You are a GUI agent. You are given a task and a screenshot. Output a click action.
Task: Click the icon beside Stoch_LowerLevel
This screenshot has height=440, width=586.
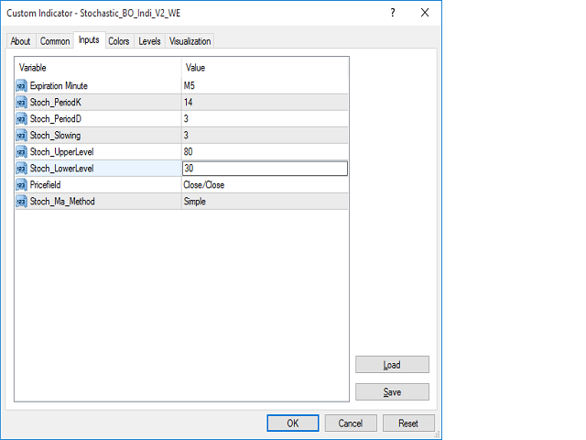click(x=22, y=169)
